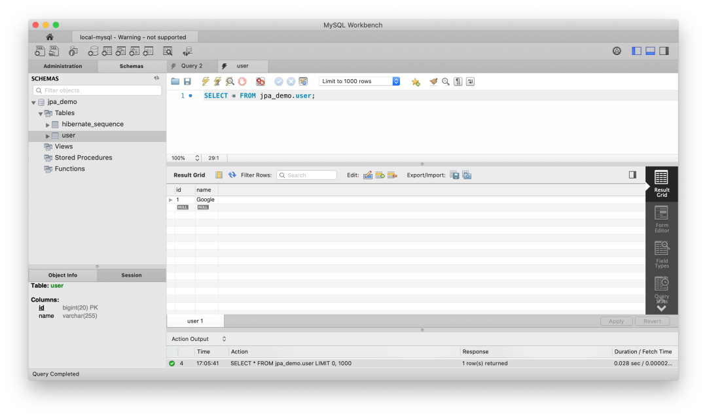The height and width of the screenshot is (418, 707).
Task: Click the create new schema icon
Action: (x=93, y=51)
